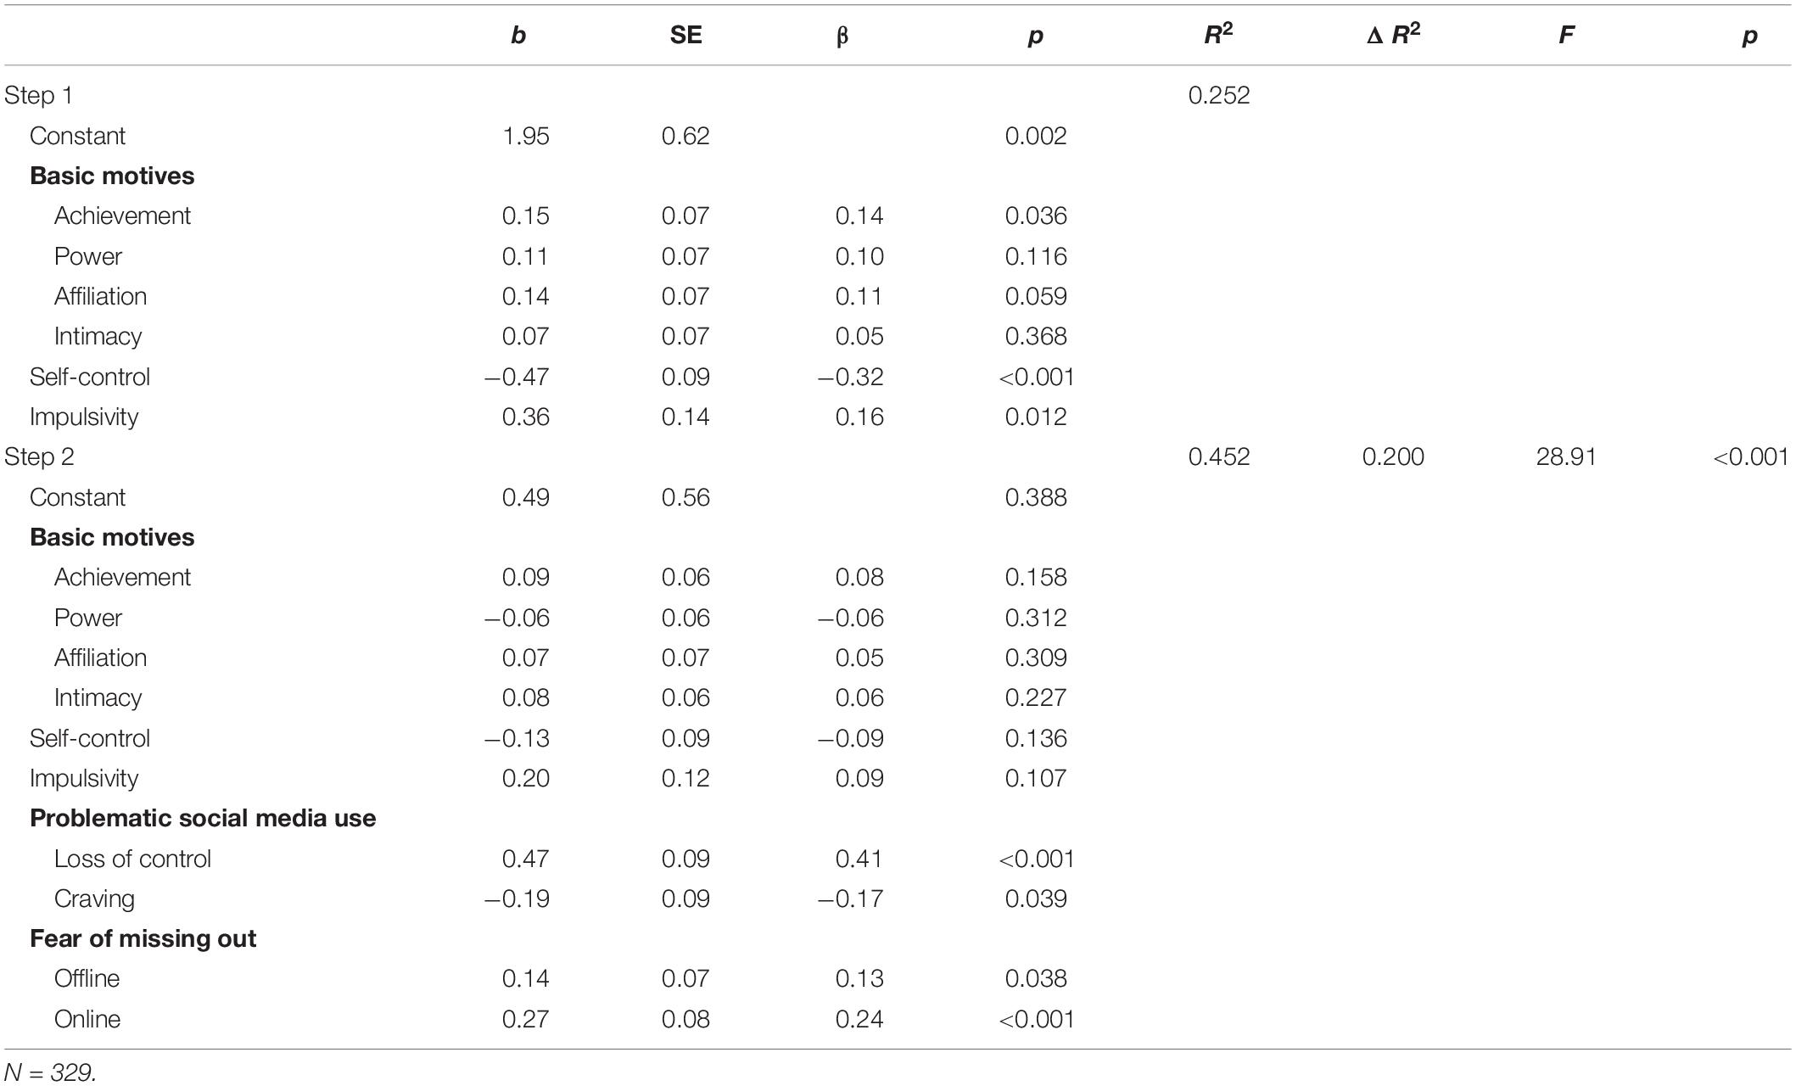Click the 'Online' row label
Viewport: 1796px width, 1086px height.
pyautogui.click(x=87, y=1019)
